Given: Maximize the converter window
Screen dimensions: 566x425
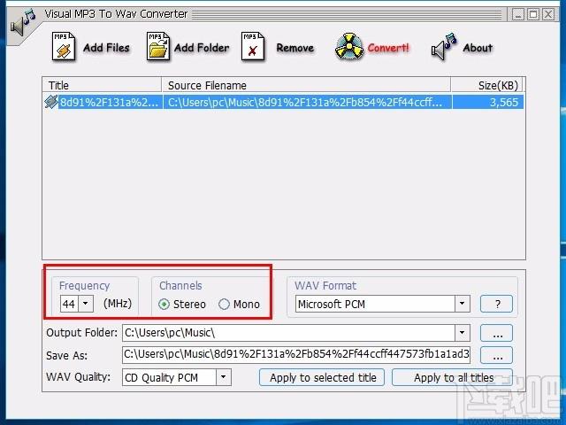Looking at the screenshot, I should (533, 15).
